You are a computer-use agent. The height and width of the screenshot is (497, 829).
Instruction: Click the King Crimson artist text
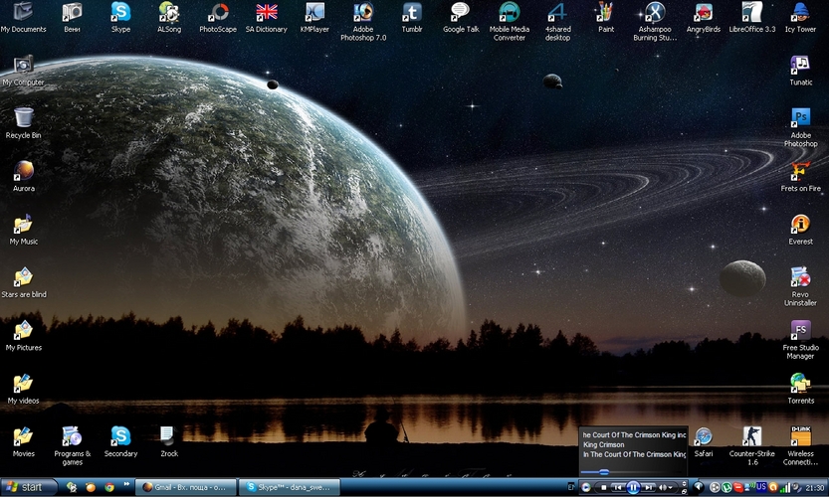(603, 444)
